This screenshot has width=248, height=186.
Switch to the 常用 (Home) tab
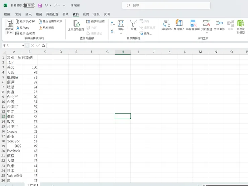coord(18,14)
